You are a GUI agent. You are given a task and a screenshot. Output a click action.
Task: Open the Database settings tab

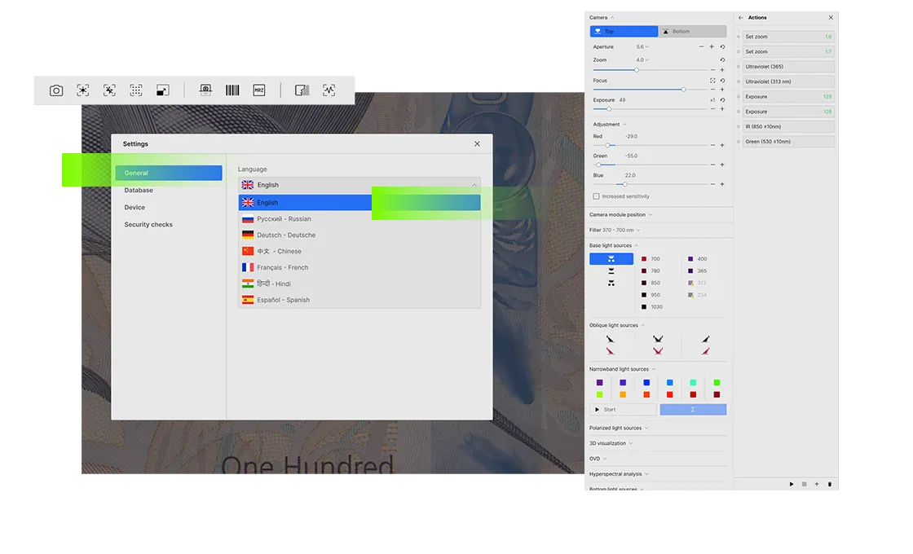[x=139, y=190]
